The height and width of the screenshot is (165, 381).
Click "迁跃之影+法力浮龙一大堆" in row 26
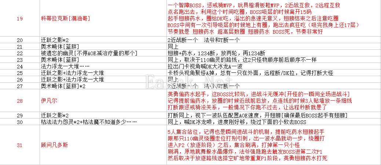pyautogui.click(x=72, y=79)
